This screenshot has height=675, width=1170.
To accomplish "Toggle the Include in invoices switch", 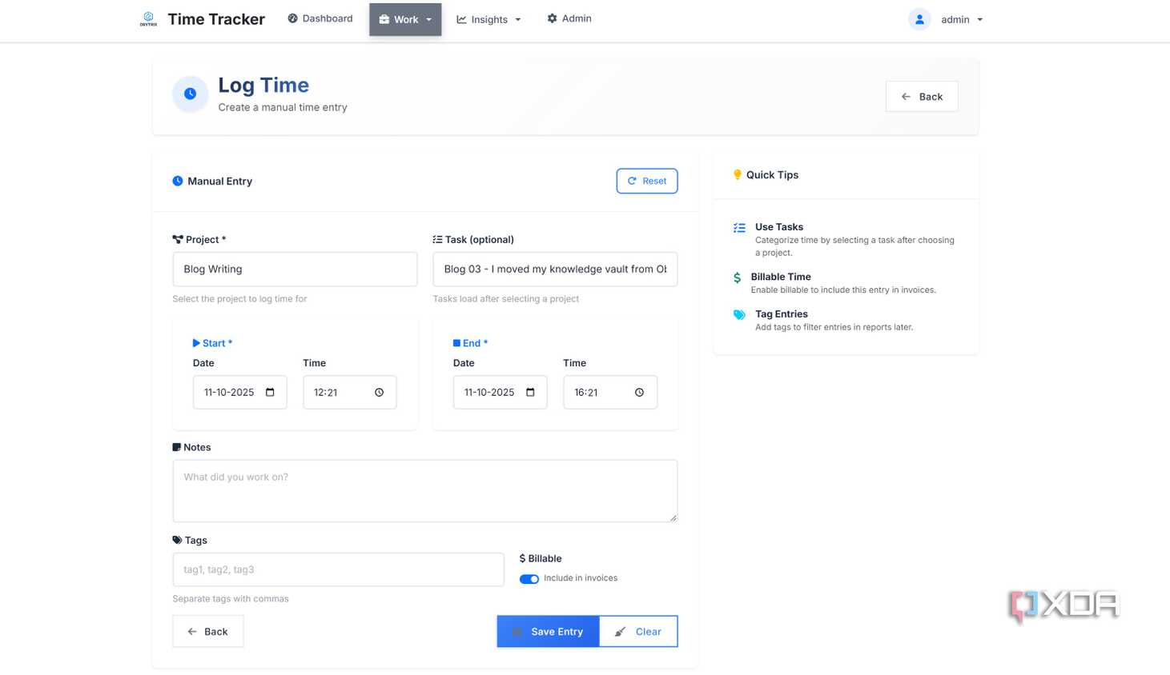I will click(x=529, y=579).
